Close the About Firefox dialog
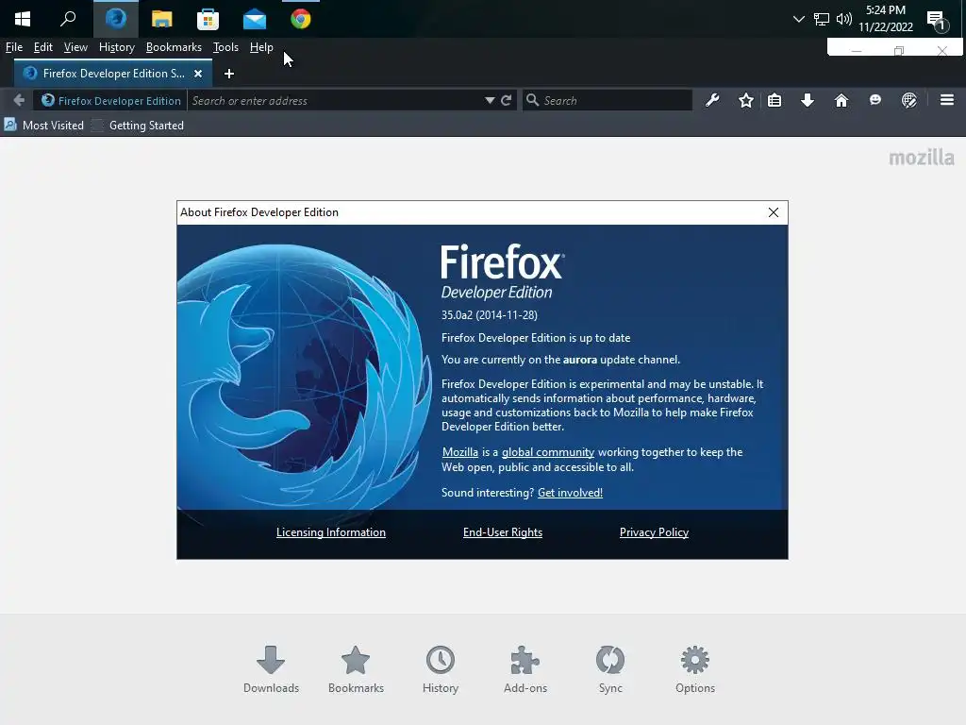Screen dimensions: 966x725 pyautogui.click(x=774, y=212)
